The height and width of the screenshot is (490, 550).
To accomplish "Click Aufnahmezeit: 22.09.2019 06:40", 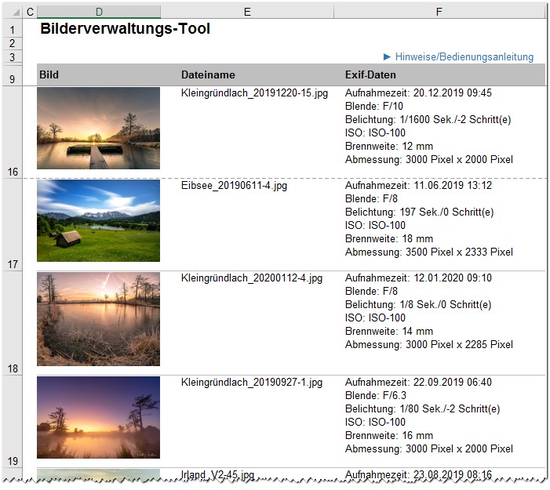I will tap(418, 382).
